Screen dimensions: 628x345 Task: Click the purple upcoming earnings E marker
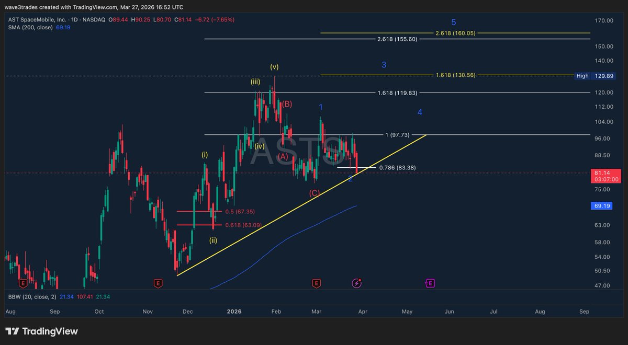pos(430,283)
